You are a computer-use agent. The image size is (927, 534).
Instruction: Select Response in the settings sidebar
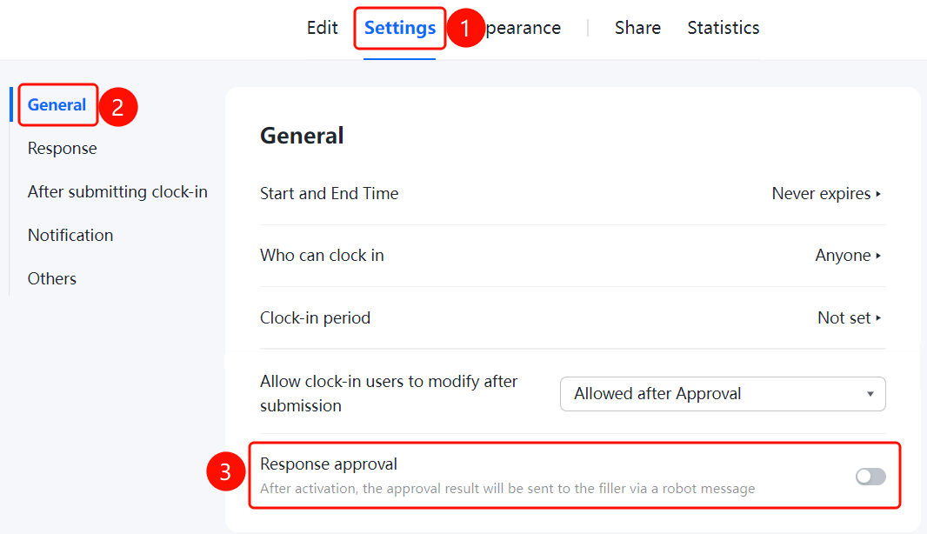[x=62, y=149]
